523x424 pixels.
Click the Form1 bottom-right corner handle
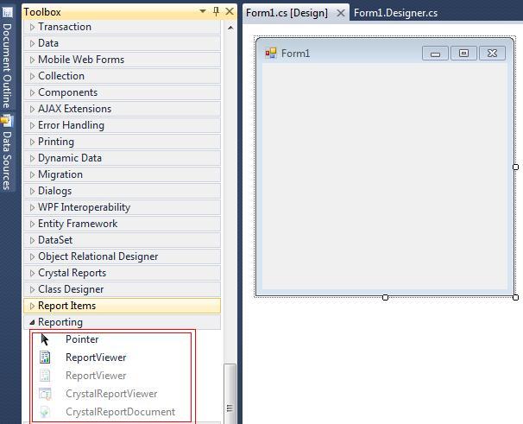click(515, 297)
